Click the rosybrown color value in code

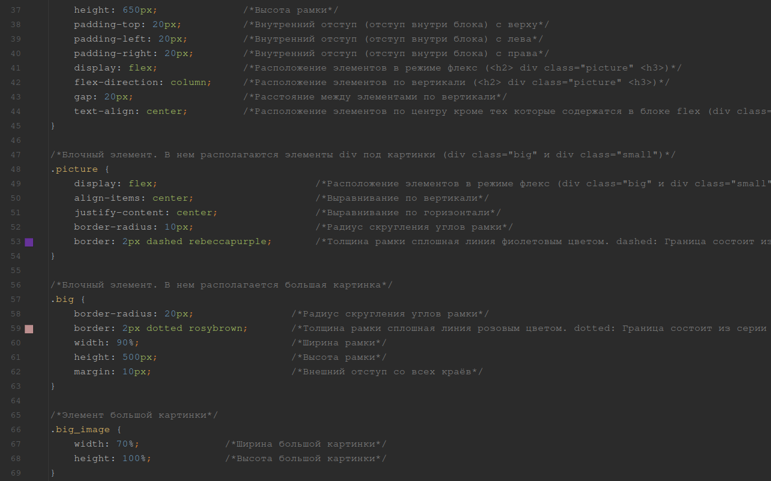pyautogui.click(x=217, y=329)
